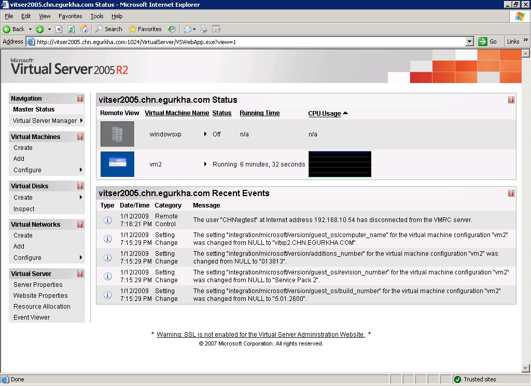Sort by Status column header
The height and width of the screenshot is (386, 531).
pos(222,113)
